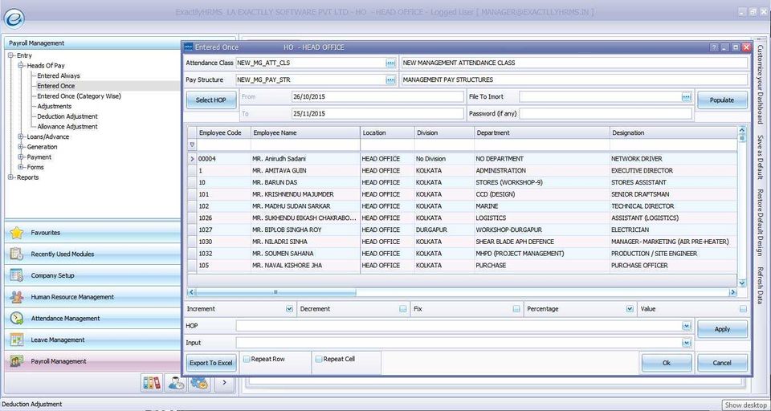The width and height of the screenshot is (771, 411).
Task: Click the Attendance Class browse ellipsis button
Action: click(390, 63)
